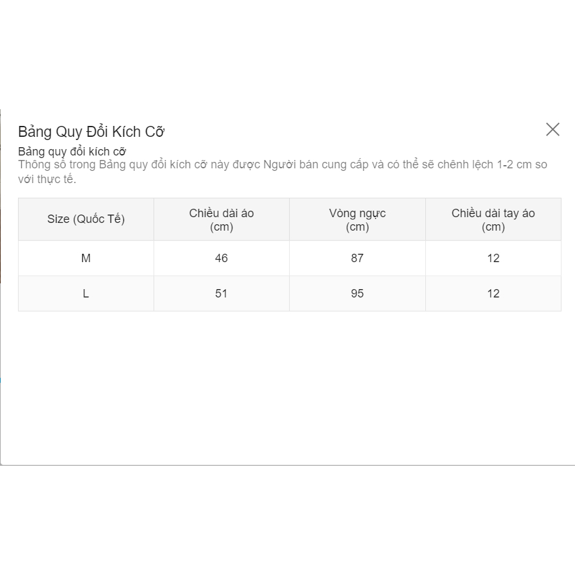Select the smaller "Bảng quy đổi kích cỡ" subtitle
This screenshot has height=575, width=575.
[72, 152]
